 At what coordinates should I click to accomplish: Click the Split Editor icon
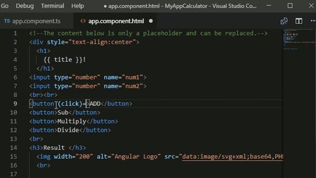pyautogui.click(x=299, y=21)
